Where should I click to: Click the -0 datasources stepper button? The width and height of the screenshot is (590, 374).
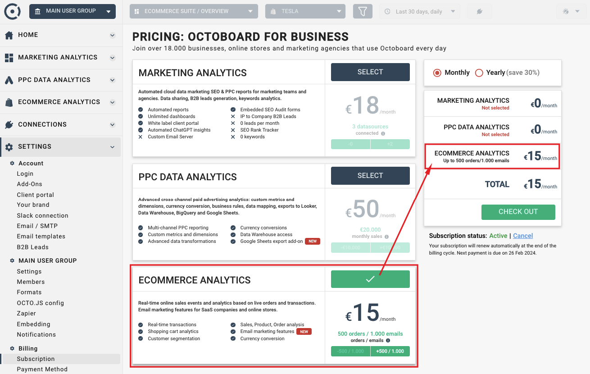(350, 144)
